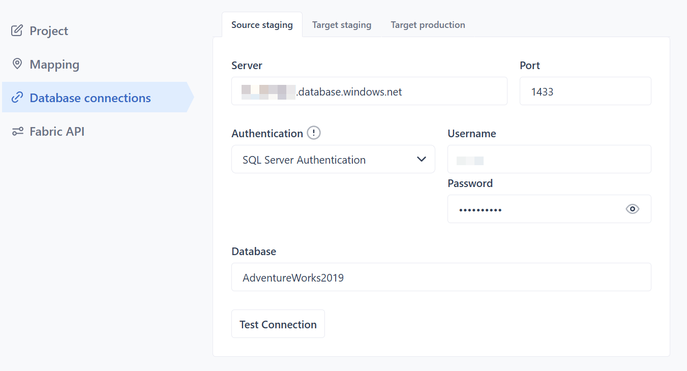Screen dimensions: 687x371
Task: Go to the Mapping section label
Action: [x=54, y=65]
